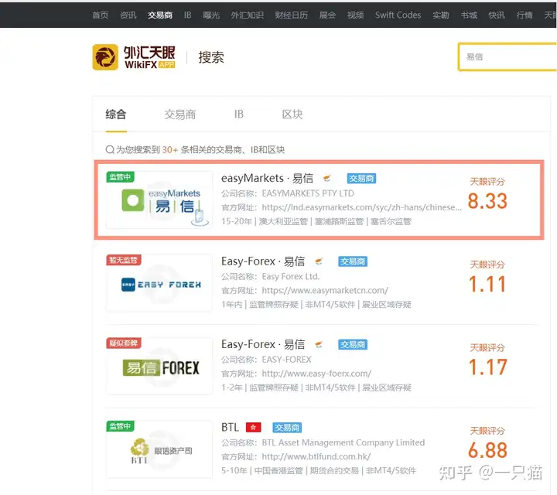Click the 6.88 WikiFX score
The height and width of the screenshot is (495, 557).
click(487, 450)
